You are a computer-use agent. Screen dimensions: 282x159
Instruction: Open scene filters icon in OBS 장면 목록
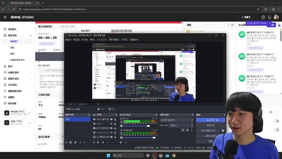coord(75,142)
